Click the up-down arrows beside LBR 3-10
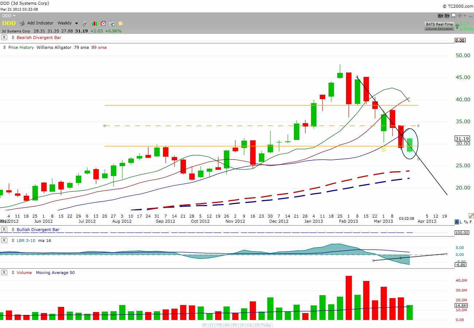This screenshot has height=328, width=474. pos(13,241)
